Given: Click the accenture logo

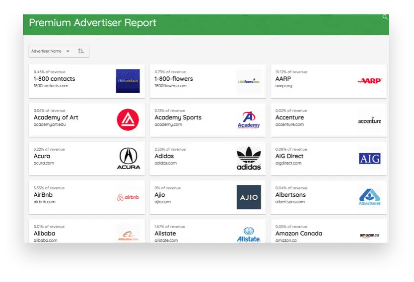Looking at the screenshot, I should pos(370,120).
